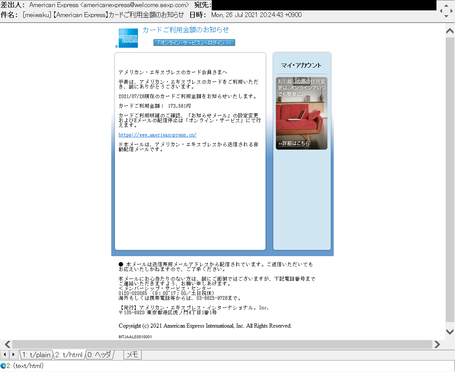Viewport: 455px width, 372px height.
Task: Click the American Express logo image
Action: tap(128, 38)
